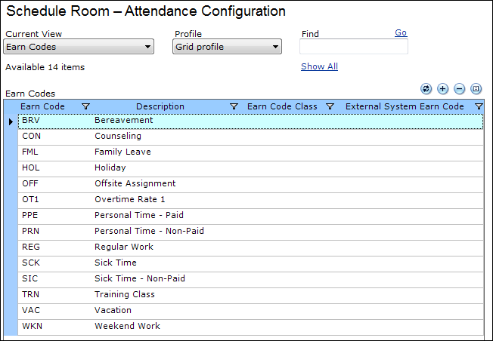The image size is (493, 341).
Task: Filter the Earn Code column
Action: point(85,106)
